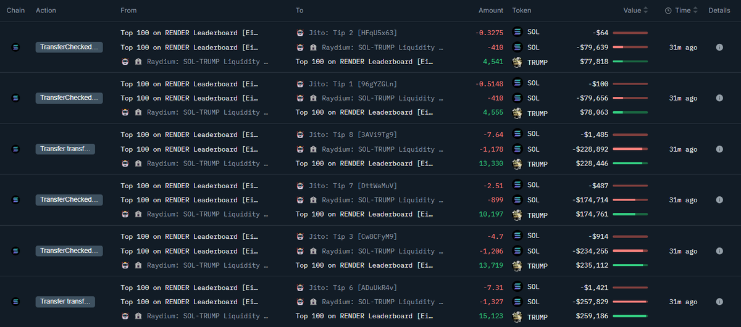Click the To column header
The image size is (741, 327).
(x=299, y=10)
